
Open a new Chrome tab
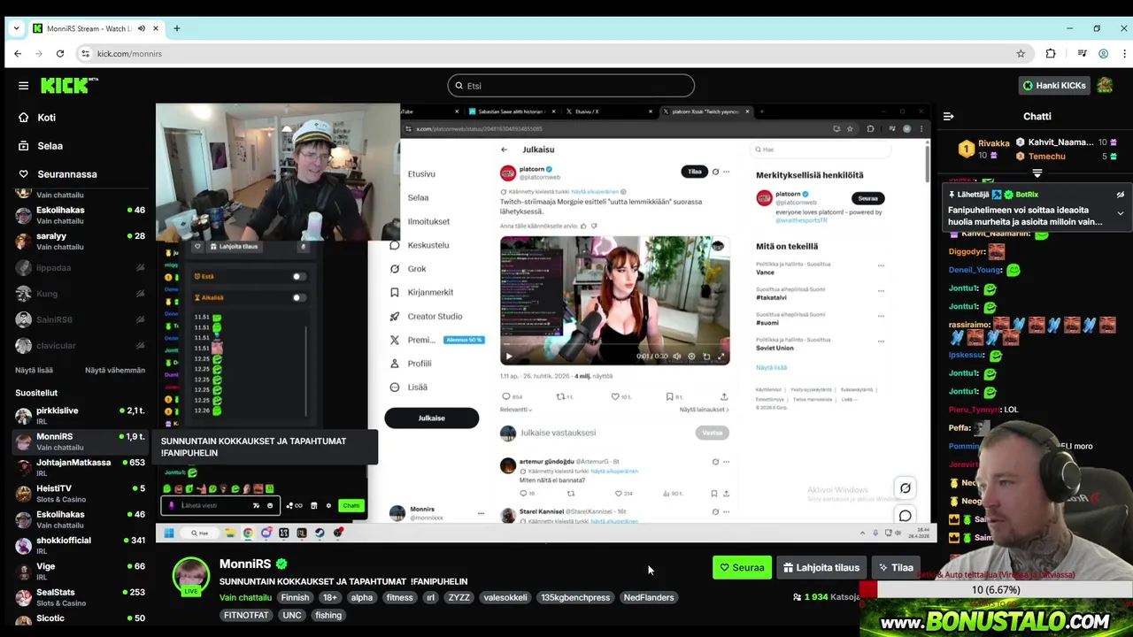[x=176, y=28]
